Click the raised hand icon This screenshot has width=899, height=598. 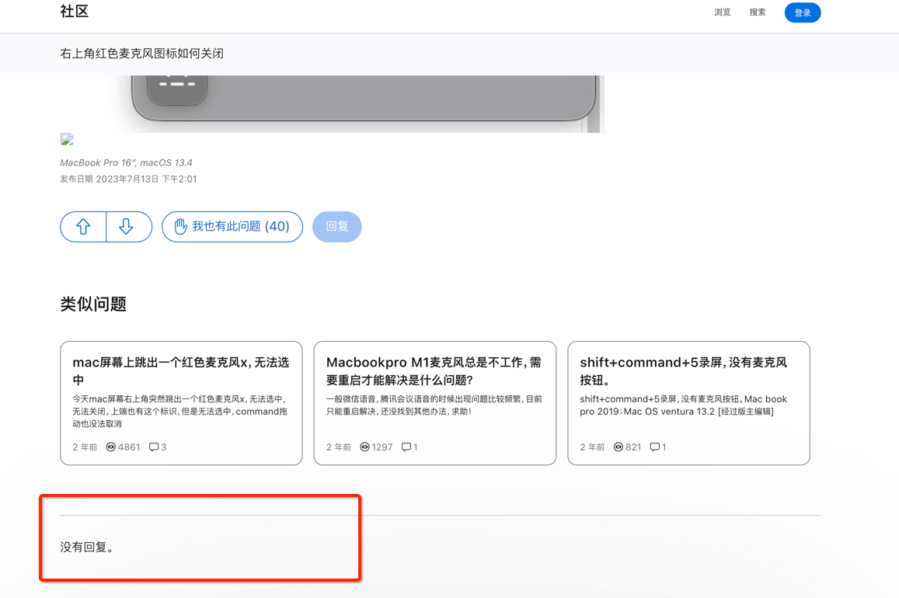(180, 227)
